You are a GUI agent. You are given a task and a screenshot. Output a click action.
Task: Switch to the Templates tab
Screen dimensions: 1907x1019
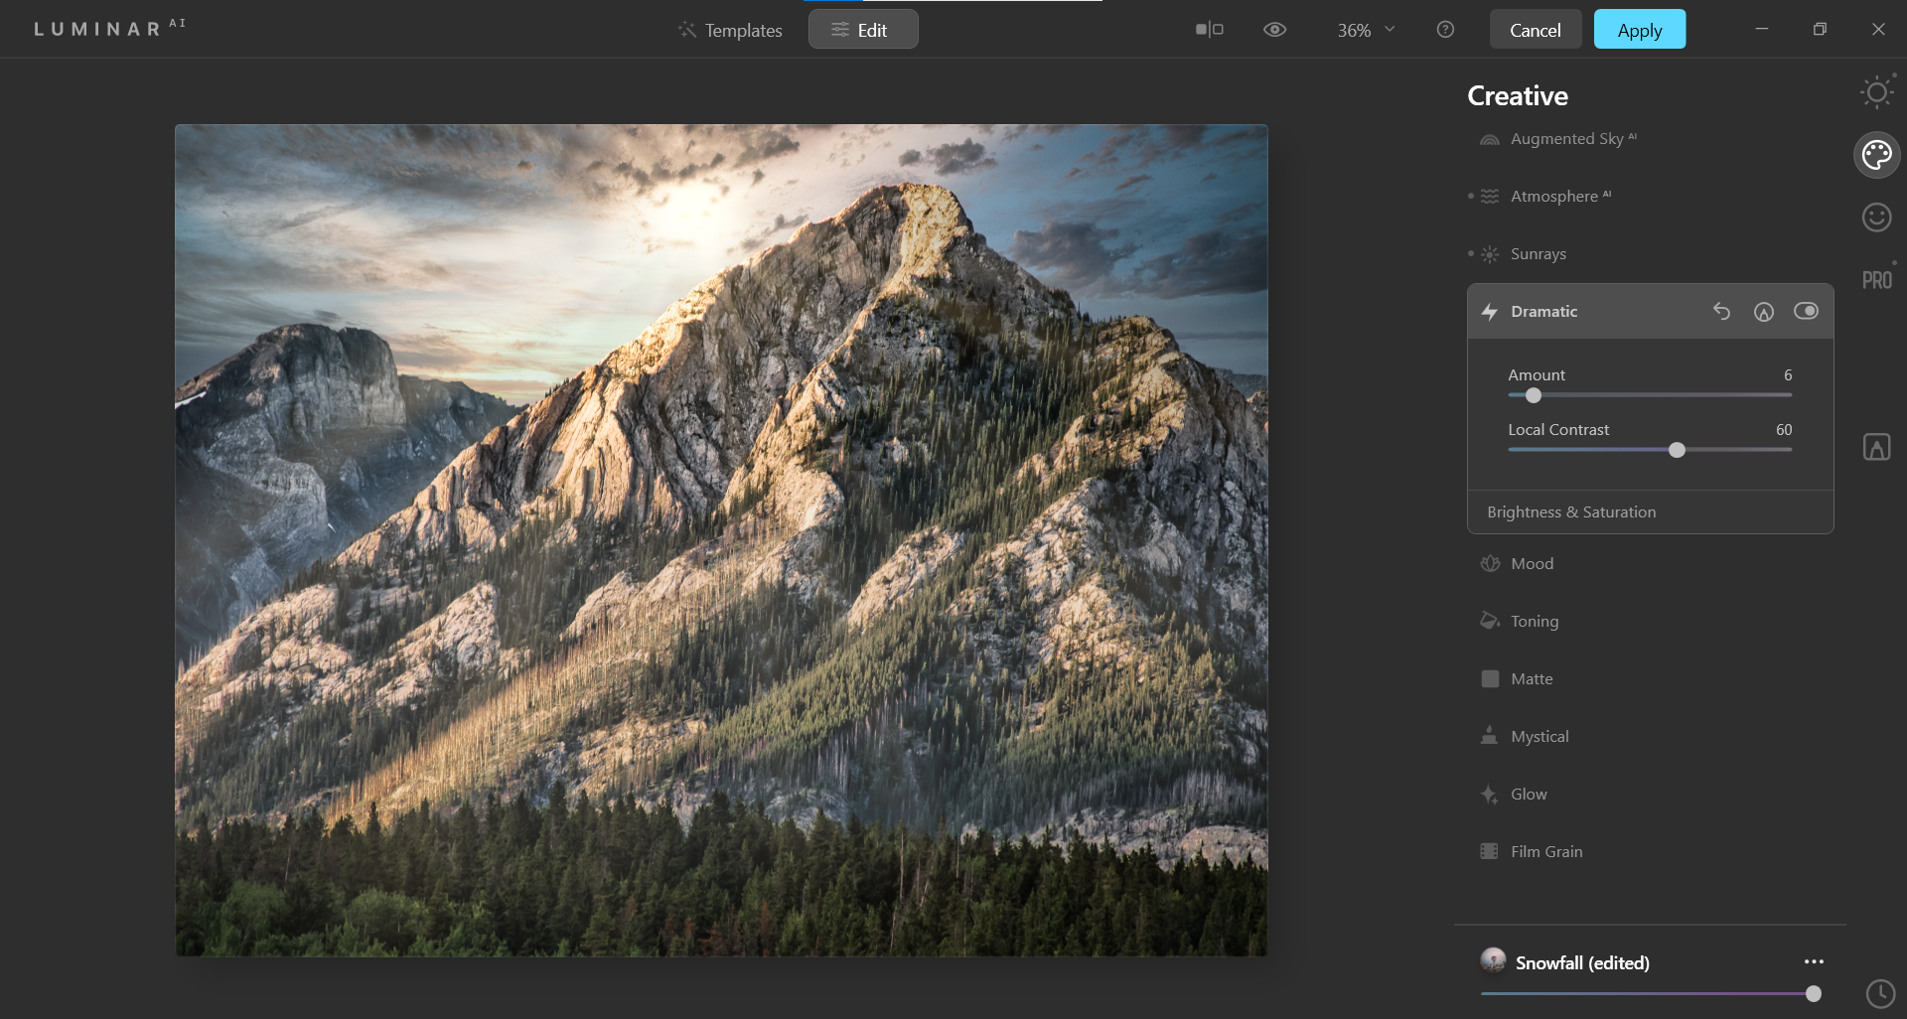point(730,30)
